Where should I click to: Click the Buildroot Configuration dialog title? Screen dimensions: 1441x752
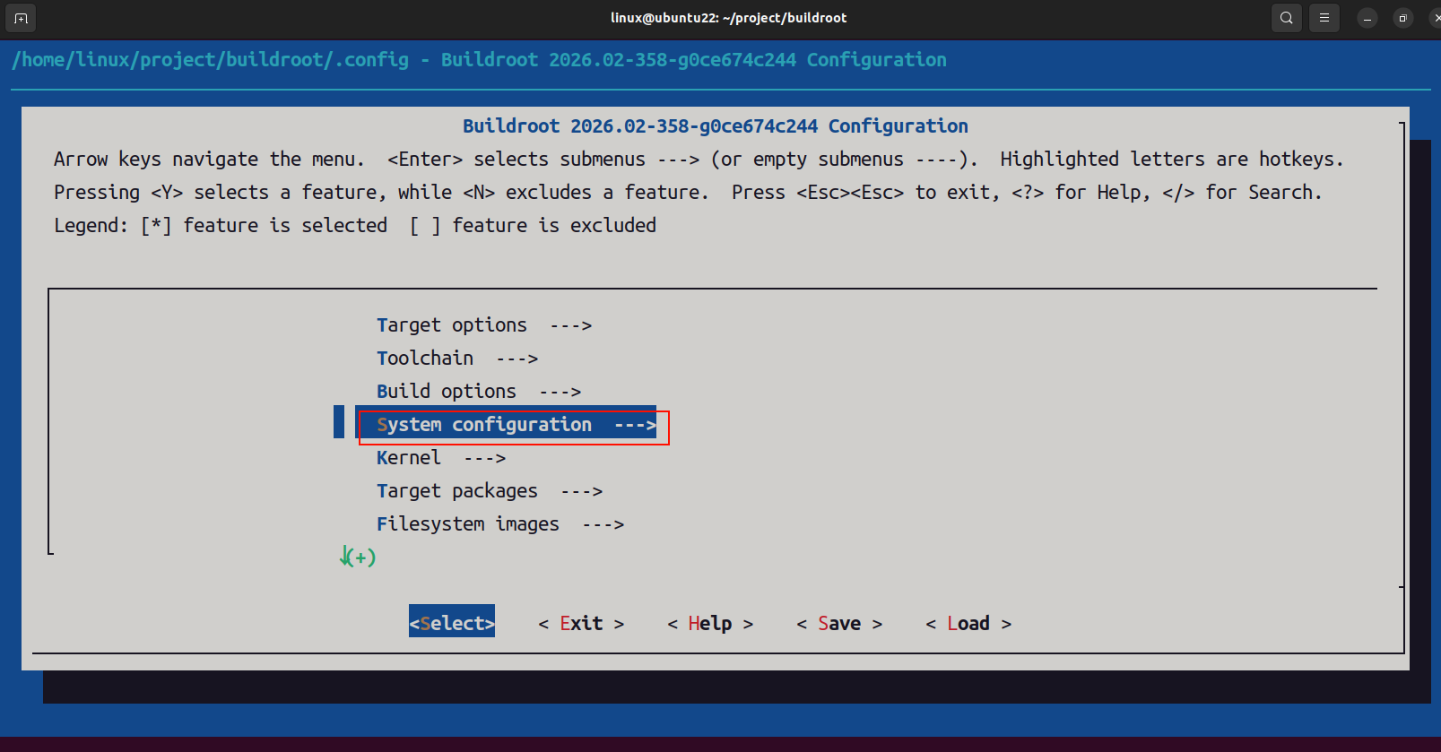click(x=716, y=126)
